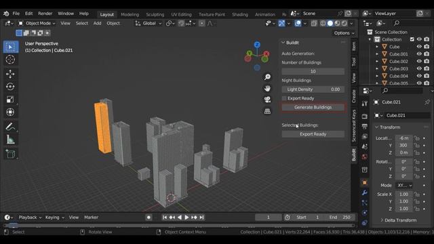The width and height of the screenshot is (434, 244).
Task: Switch to the Shading workspace tab
Action: pos(240,14)
